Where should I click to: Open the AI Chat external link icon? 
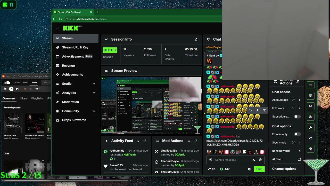[x=299, y=159]
